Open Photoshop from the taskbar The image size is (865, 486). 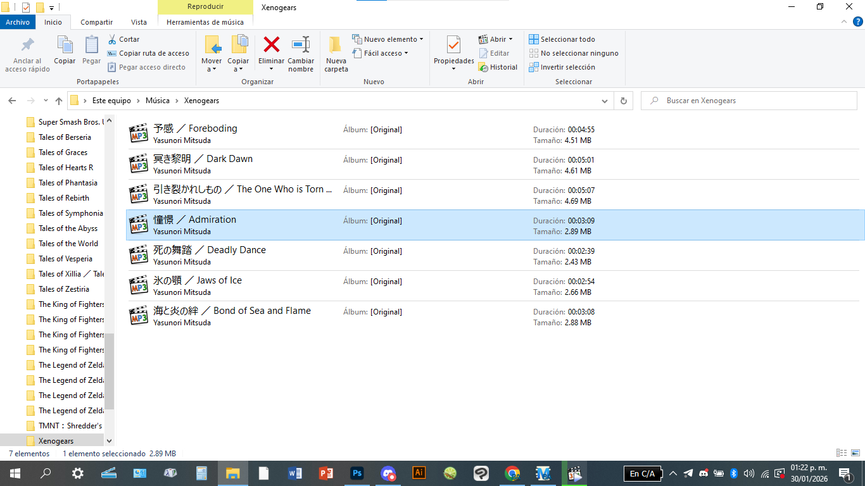pos(357,473)
